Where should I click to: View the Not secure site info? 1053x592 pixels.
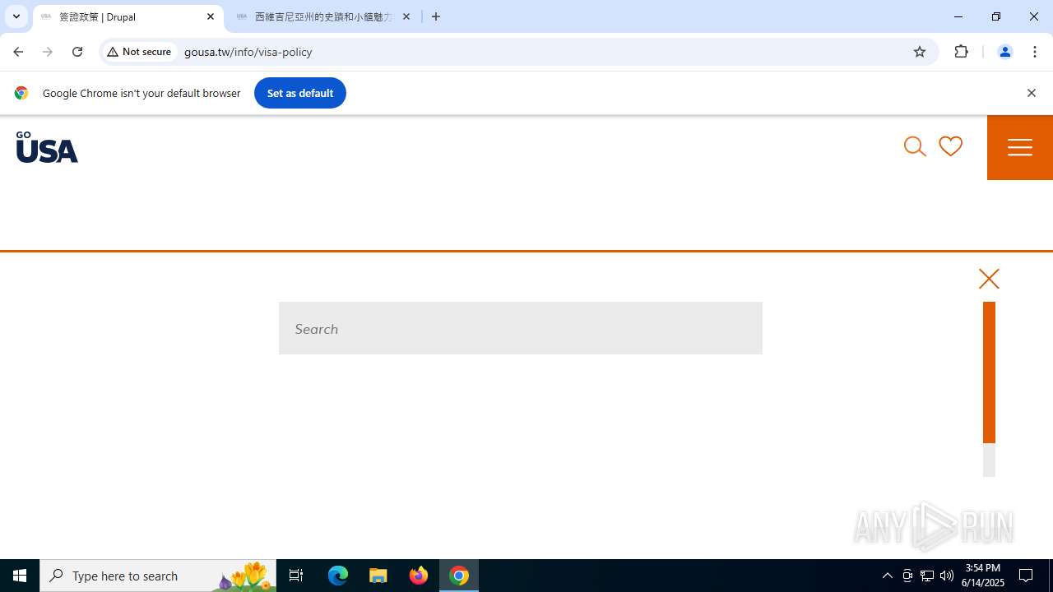(x=140, y=52)
